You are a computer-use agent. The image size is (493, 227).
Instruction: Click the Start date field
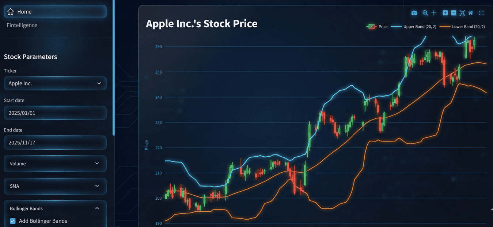coord(55,113)
